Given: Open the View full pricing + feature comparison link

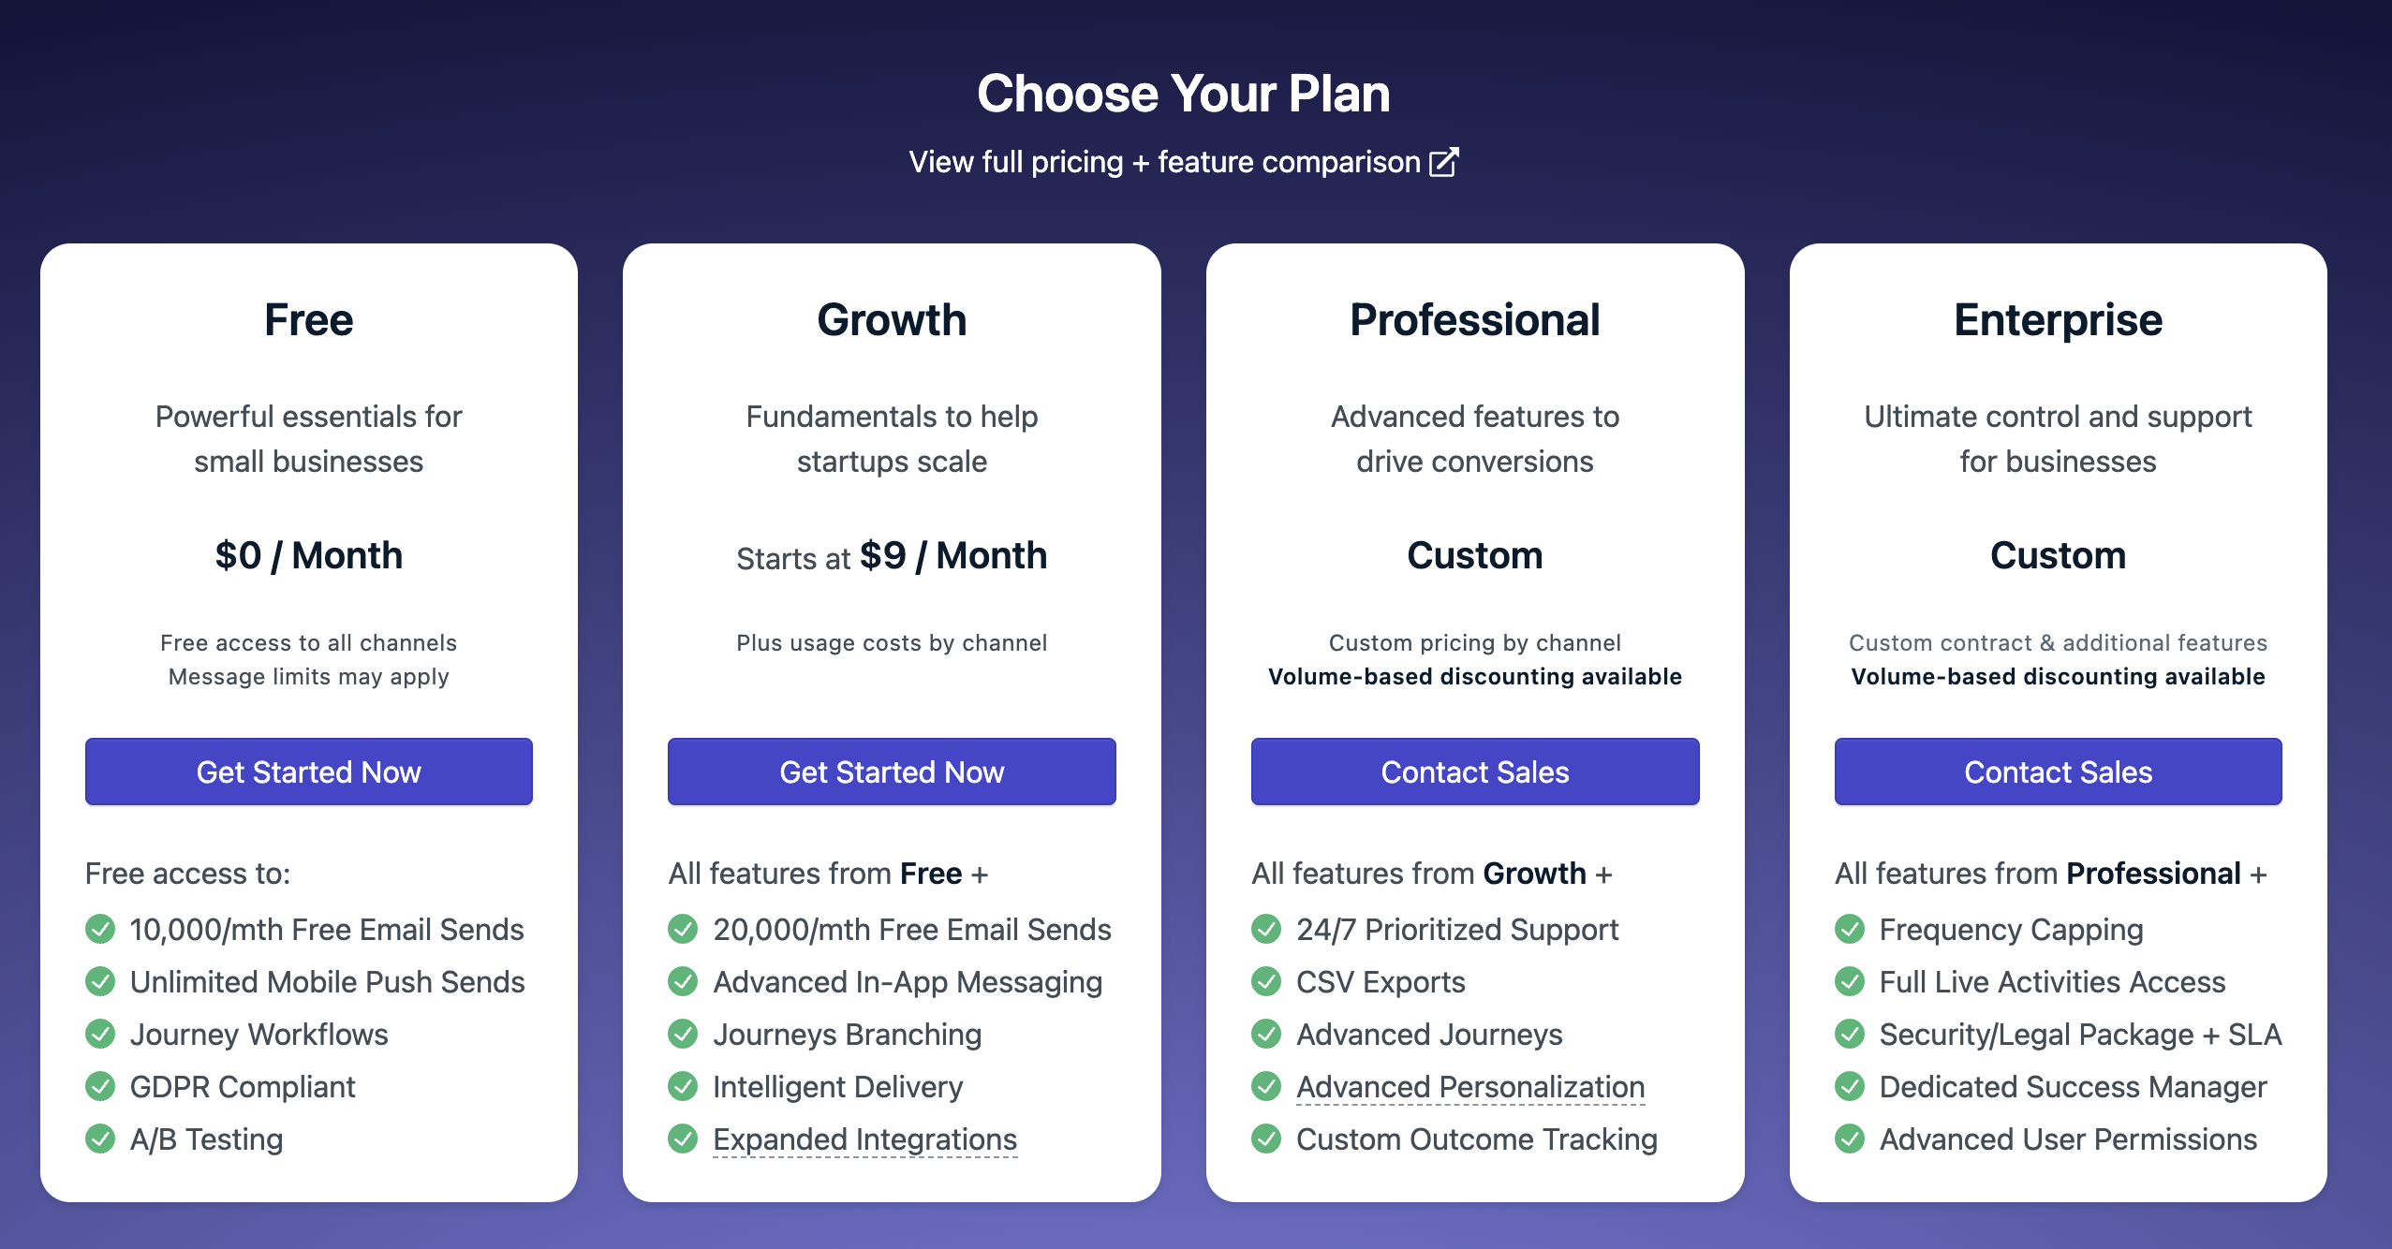Looking at the screenshot, I should (1164, 162).
